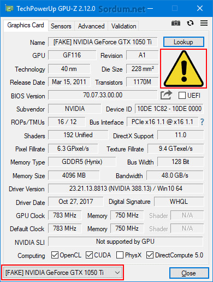Open the hamburger menu icon
This screenshot has width=213, height=282.
(204, 23)
